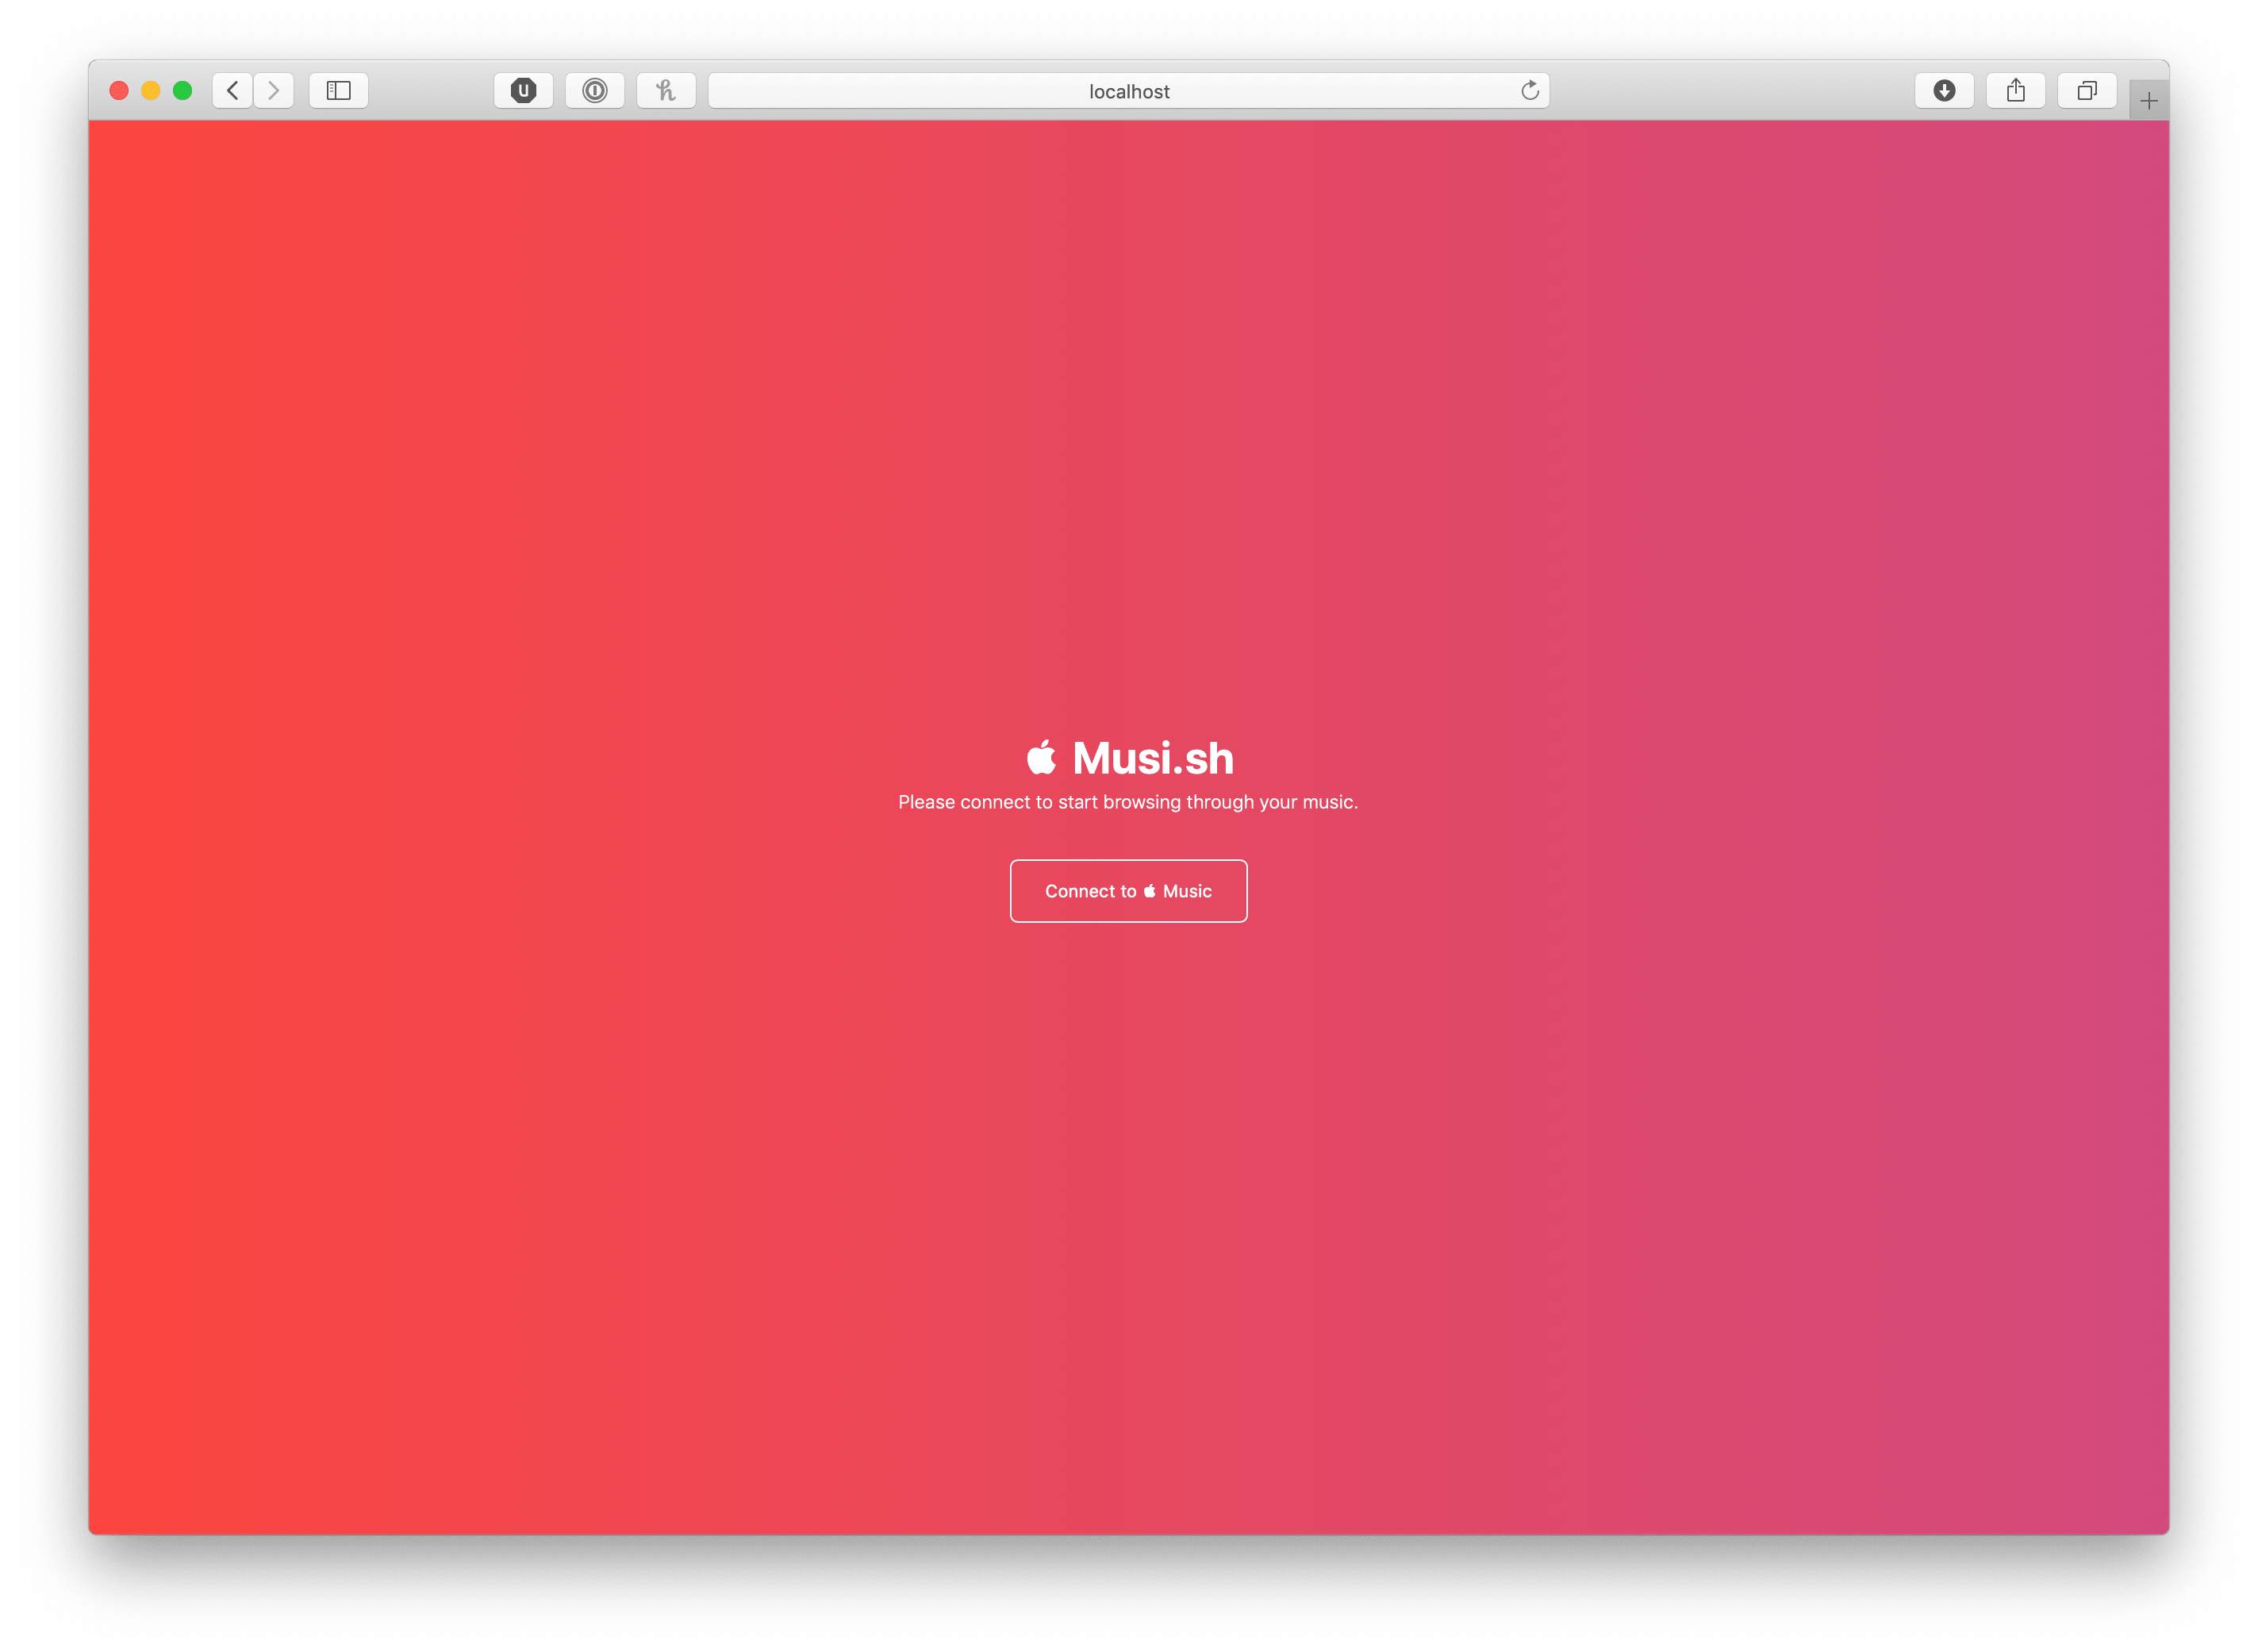Click the Apple logo beside Musi.sh
Viewport: 2258px width, 1652px height.
coord(1041,757)
